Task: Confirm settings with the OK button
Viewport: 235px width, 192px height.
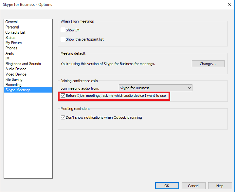Action: click(x=167, y=186)
